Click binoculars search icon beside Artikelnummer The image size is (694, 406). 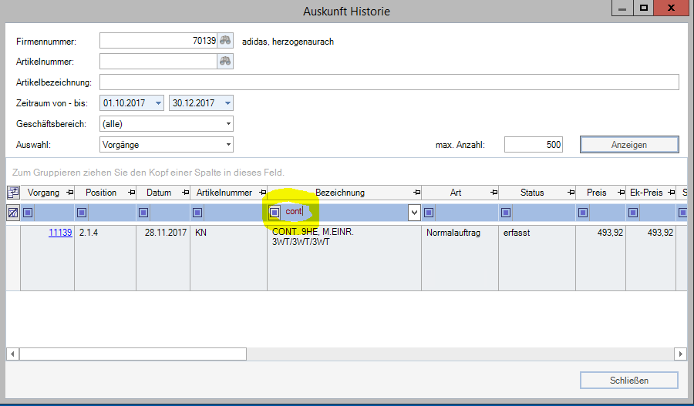pyautogui.click(x=225, y=62)
